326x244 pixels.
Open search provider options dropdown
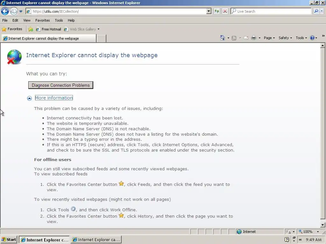click(x=322, y=11)
